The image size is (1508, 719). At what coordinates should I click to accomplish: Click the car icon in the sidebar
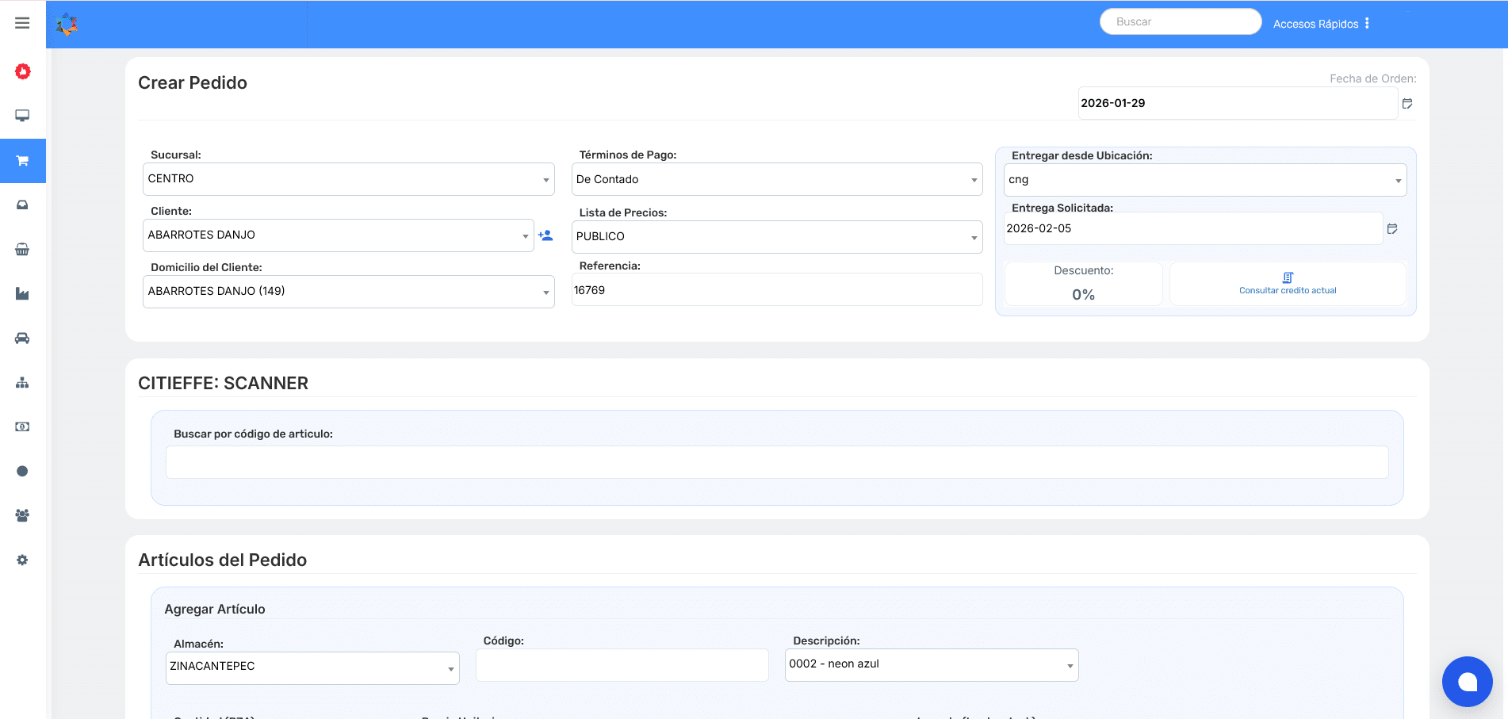pyautogui.click(x=22, y=338)
